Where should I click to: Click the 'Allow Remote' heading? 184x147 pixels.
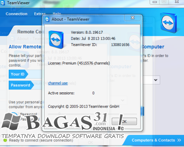[25, 47]
